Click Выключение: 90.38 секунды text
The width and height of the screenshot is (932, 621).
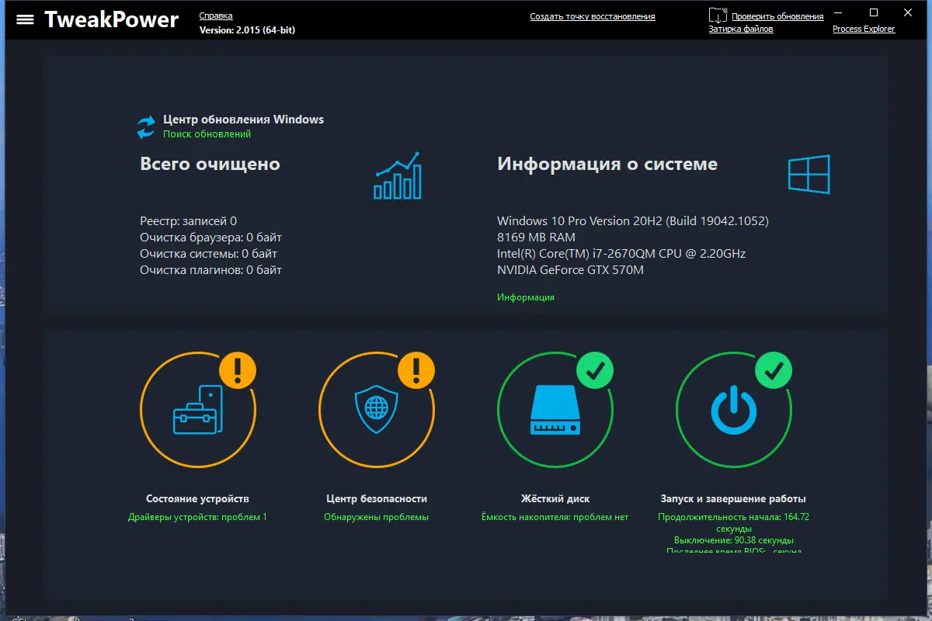pyautogui.click(x=733, y=540)
